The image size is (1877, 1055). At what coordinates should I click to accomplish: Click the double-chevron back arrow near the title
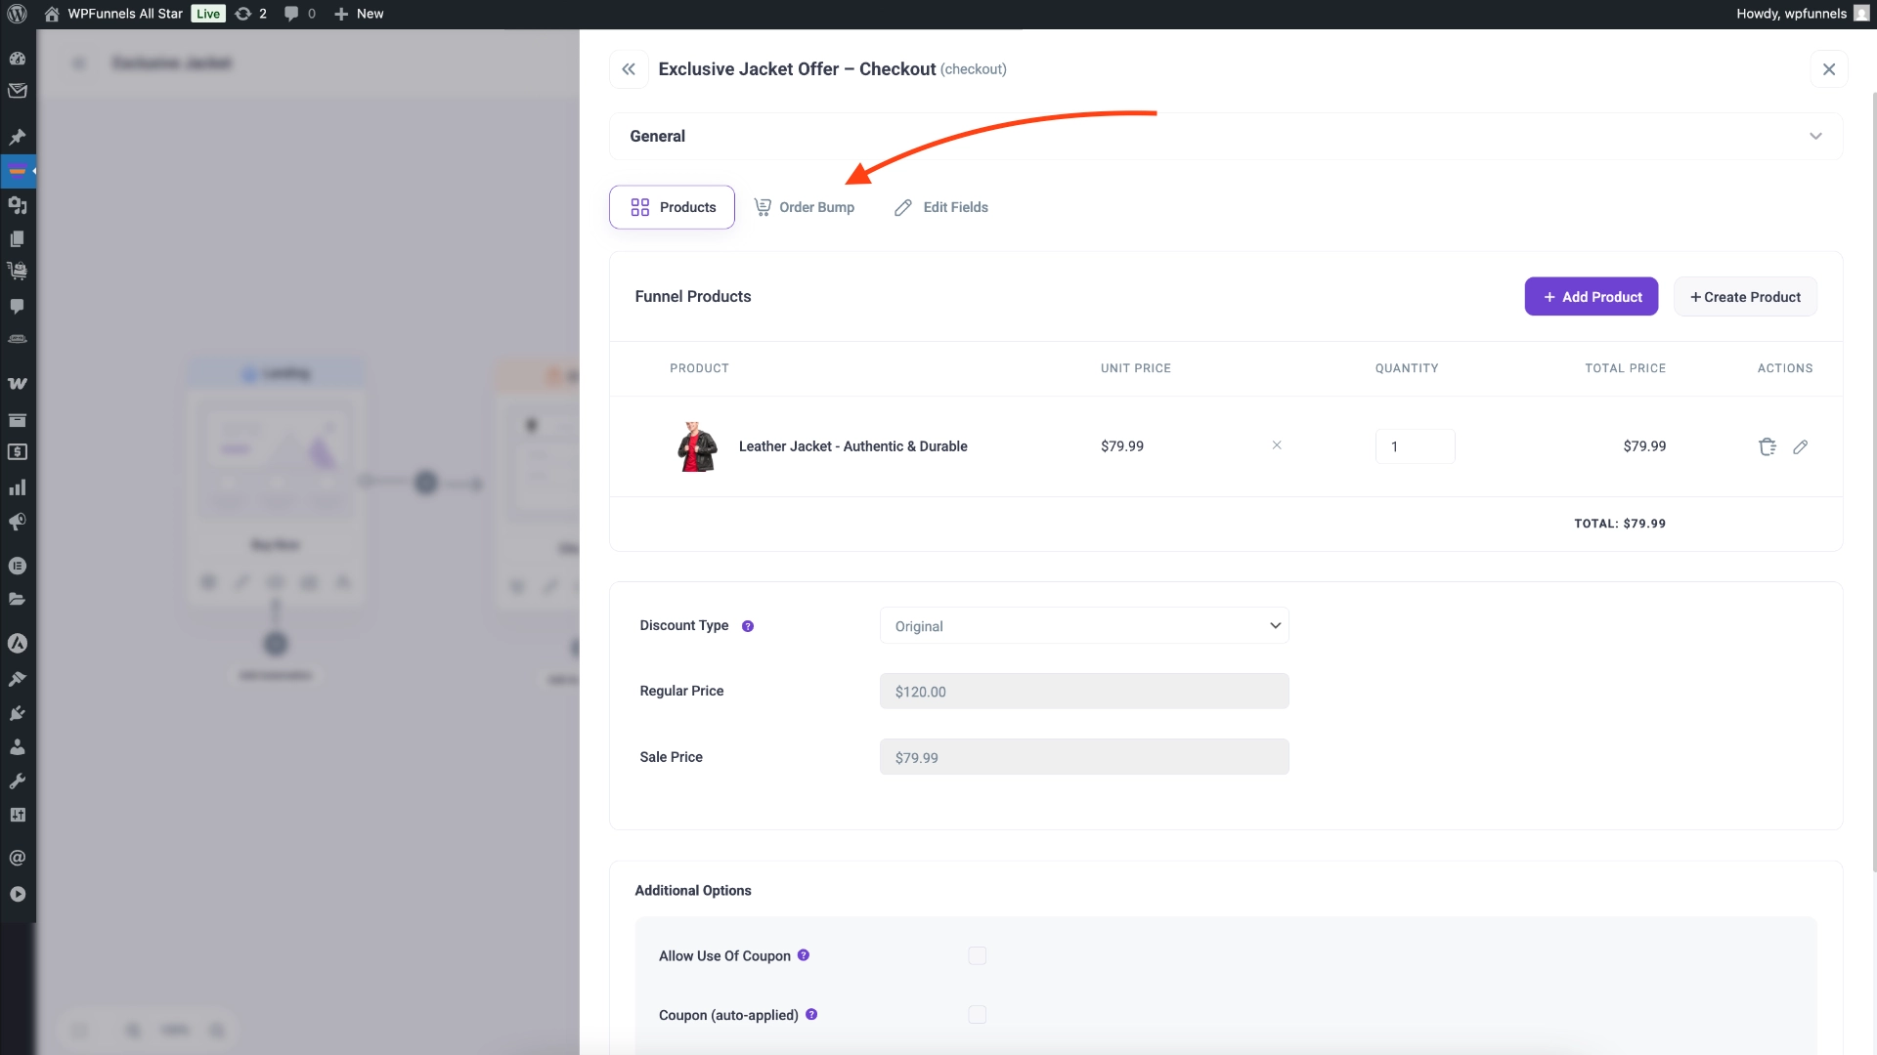(x=629, y=68)
